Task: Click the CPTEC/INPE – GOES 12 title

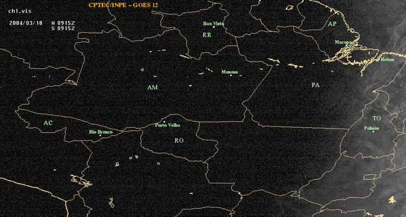Action: click(123, 5)
